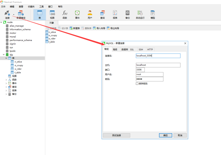Open the Tools (工具) menu

(x=41, y=6)
